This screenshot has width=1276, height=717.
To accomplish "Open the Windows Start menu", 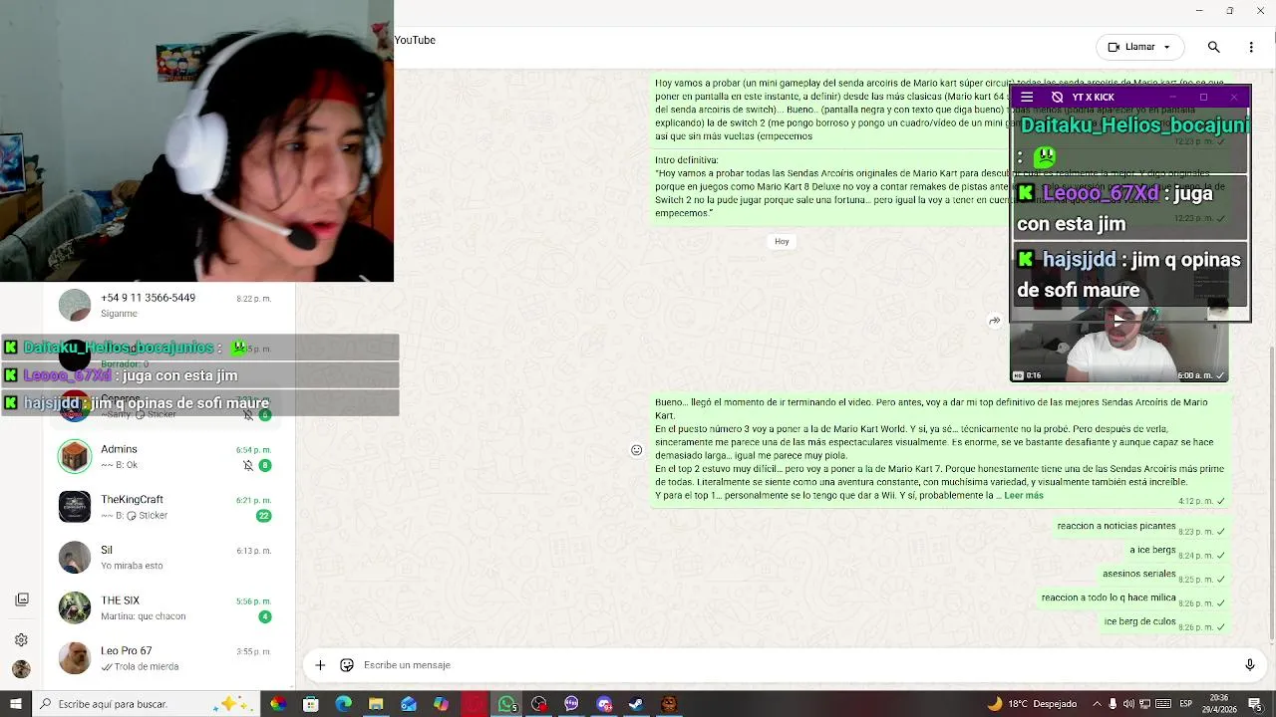I will 16,704.
